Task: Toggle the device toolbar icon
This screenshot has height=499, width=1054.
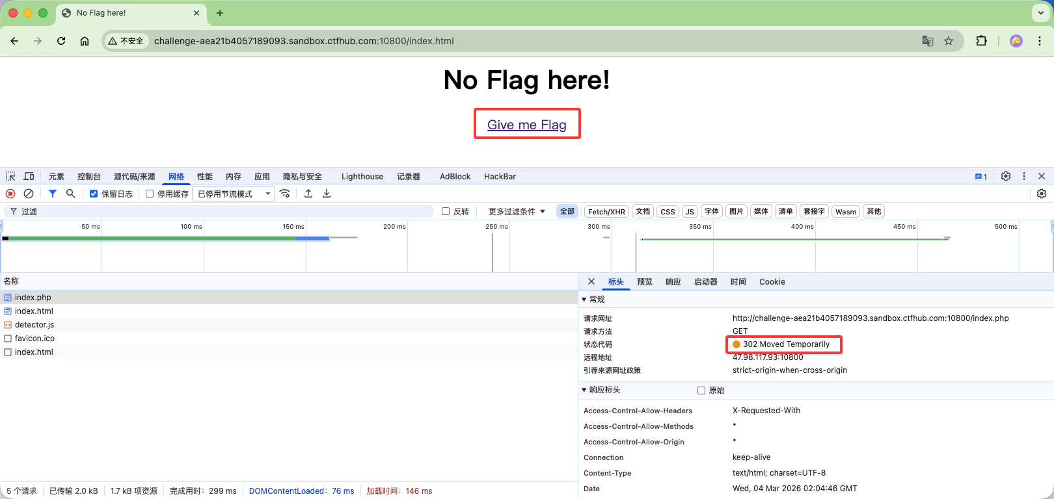Action: point(29,176)
